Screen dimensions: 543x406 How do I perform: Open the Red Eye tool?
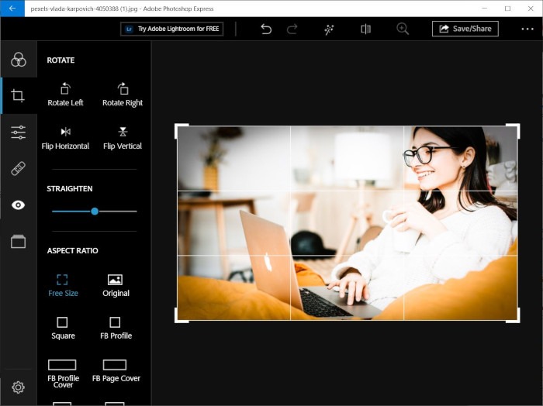(19, 205)
